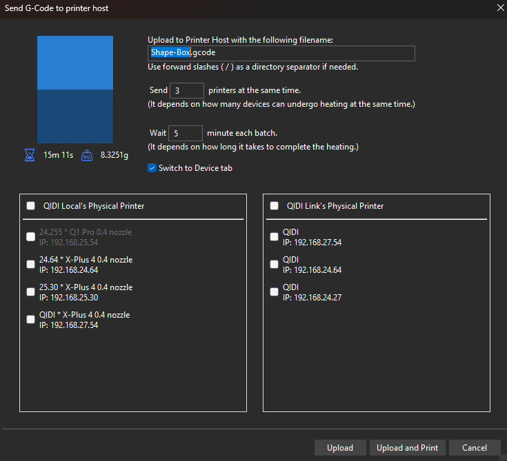Close the Send G-Code dialog window
The width and height of the screenshot is (507, 461).
click(499, 8)
